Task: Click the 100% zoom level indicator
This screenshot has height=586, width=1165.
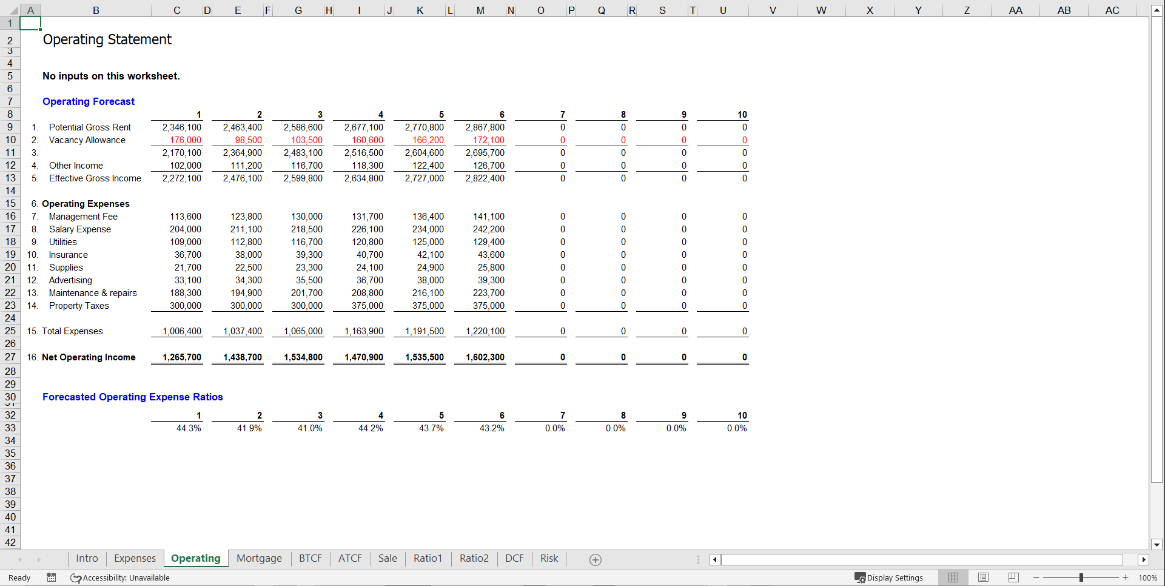Action: pyautogui.click(x=1147, y=578)
